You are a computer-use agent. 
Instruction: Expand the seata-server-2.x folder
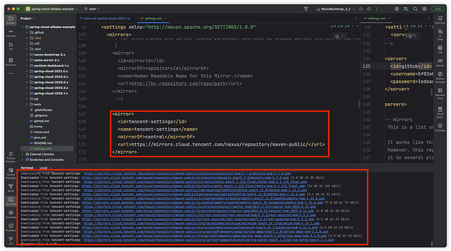[27, 60]
